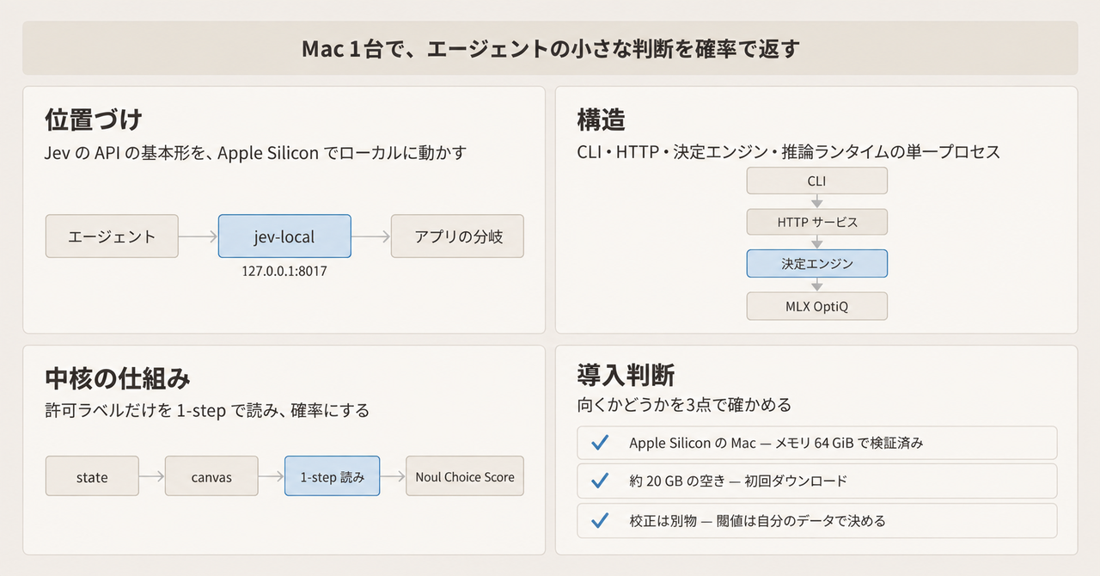Click the アプリの分岐 box
Image resolution: width=1100 pixels, height=576 pixels.
click(457, 236)
